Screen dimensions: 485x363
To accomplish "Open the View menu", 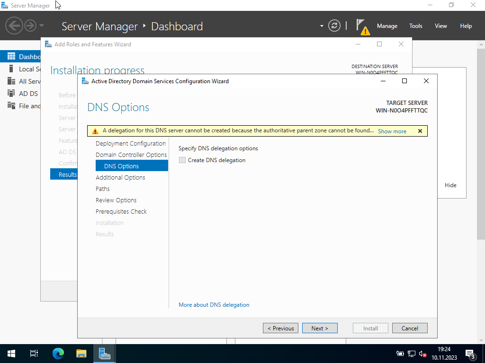I will tap(440, 26).
